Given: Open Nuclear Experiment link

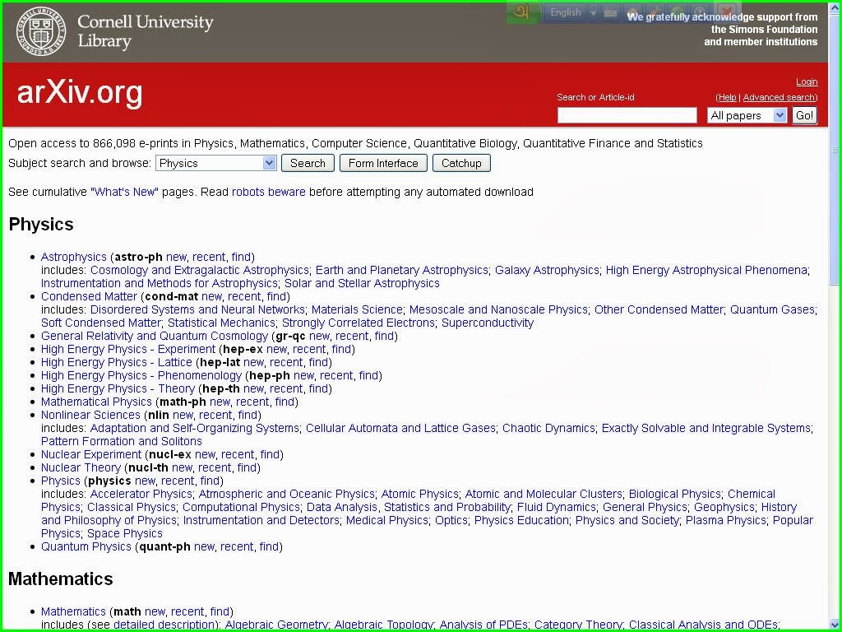Looking at the screenshot, I should coord(91,454).
